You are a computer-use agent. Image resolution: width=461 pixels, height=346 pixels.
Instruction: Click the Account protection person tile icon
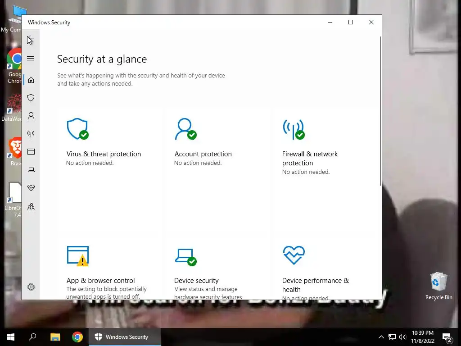click(x=185, y=129)
